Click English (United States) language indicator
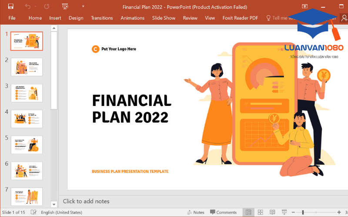348x217 pixels. click(x=61, y=212)
